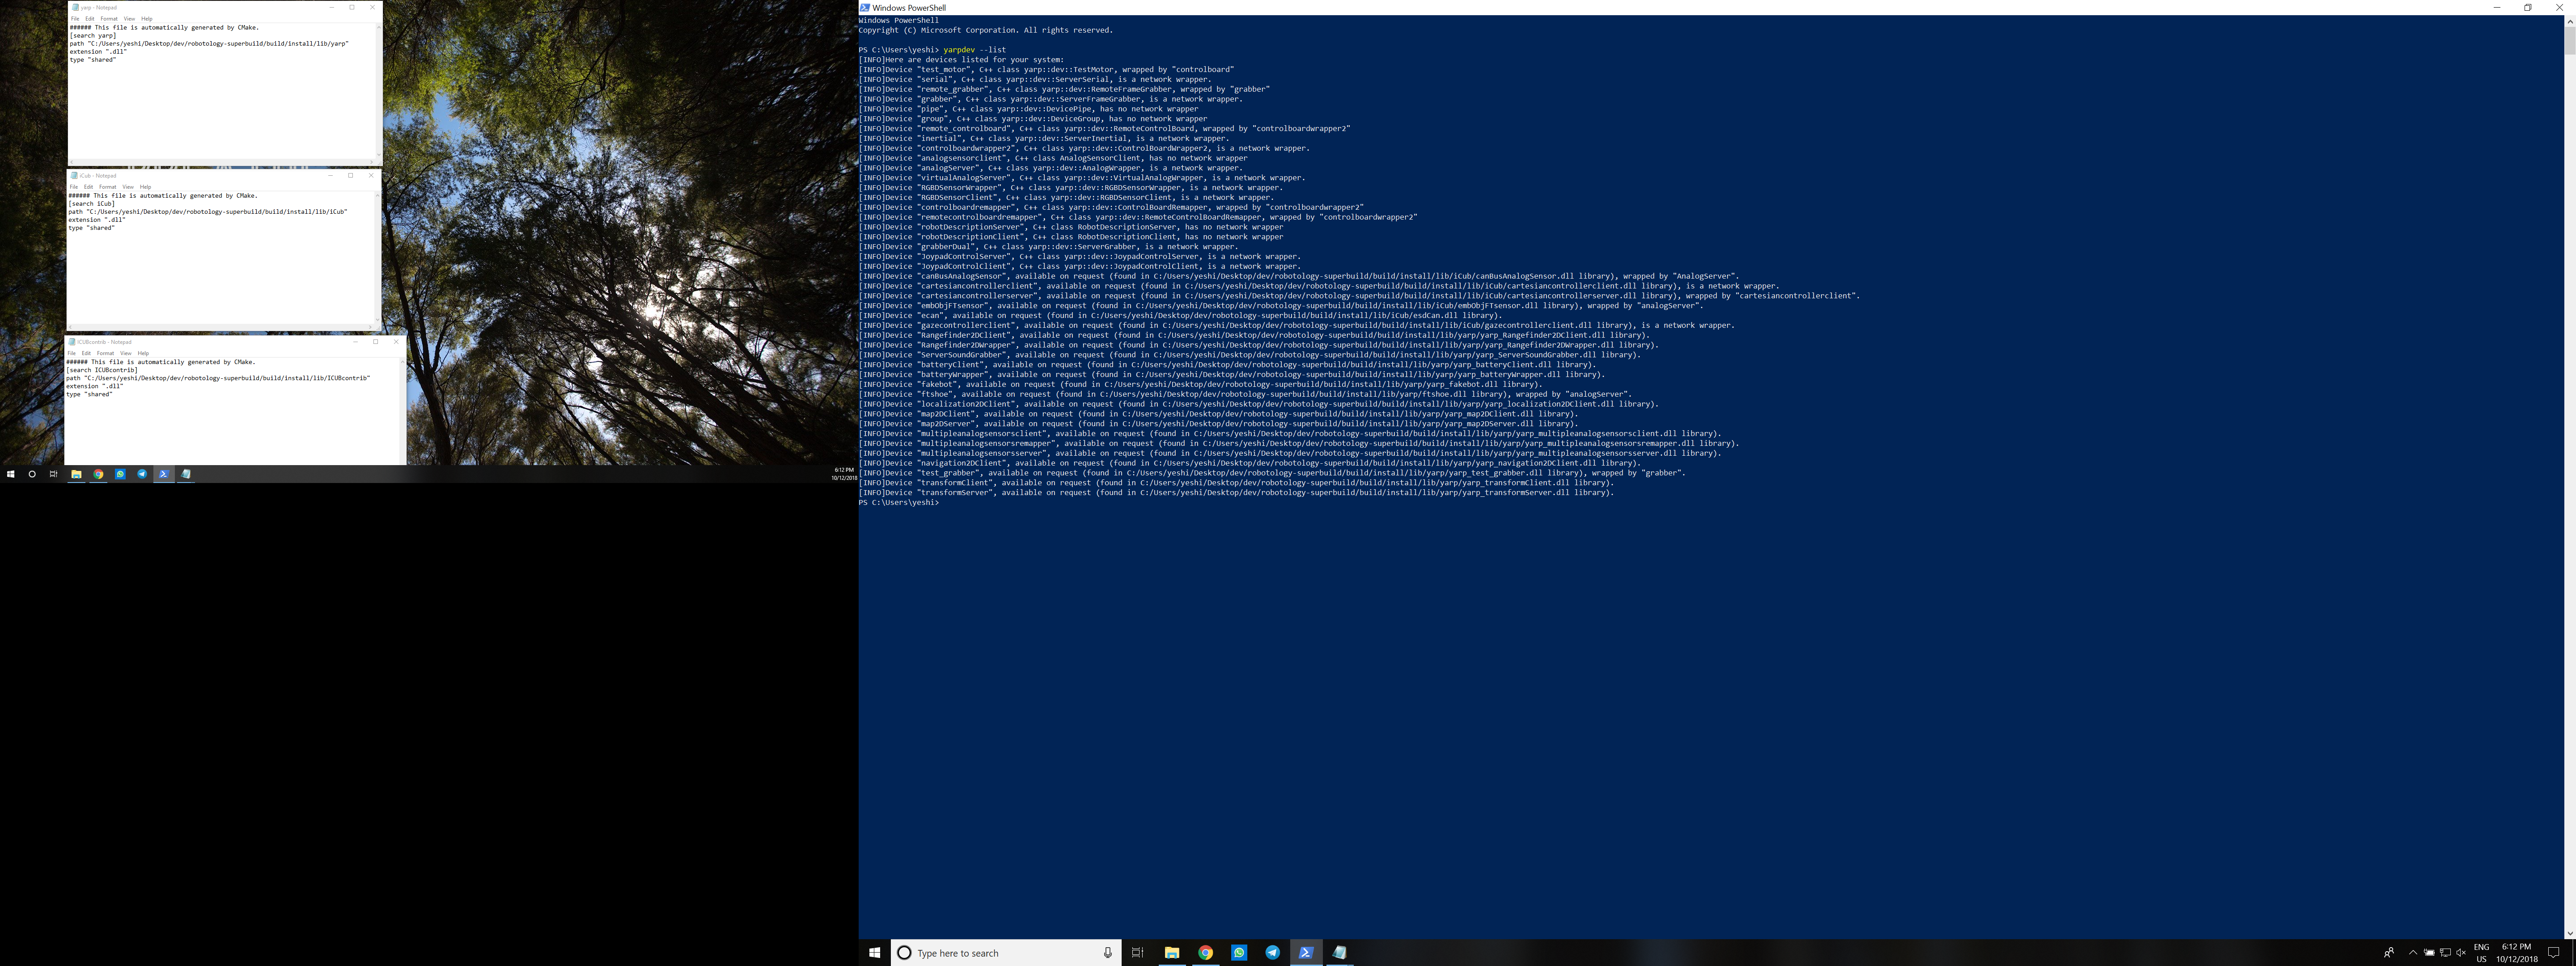Click the "test_motor" device line in PowerShell

(1047, 70)
